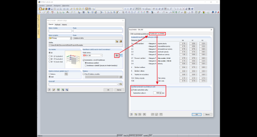Select 2D - XZ model type radio button

tap(50, 59)
